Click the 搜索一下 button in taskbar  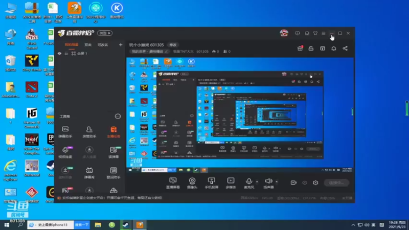coord(82,225)
